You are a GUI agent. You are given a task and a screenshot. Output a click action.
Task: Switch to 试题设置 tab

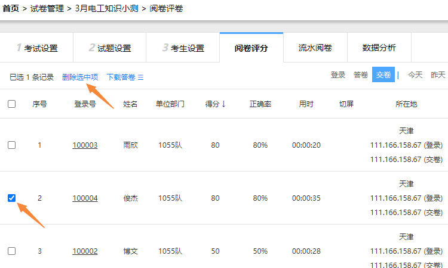click(x=110, y=48)
